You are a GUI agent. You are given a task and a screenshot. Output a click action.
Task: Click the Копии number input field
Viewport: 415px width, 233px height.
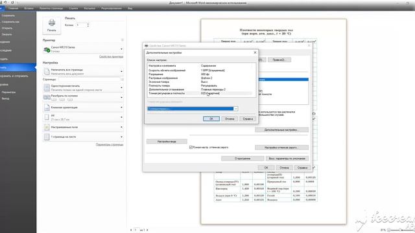pos(81,25)
